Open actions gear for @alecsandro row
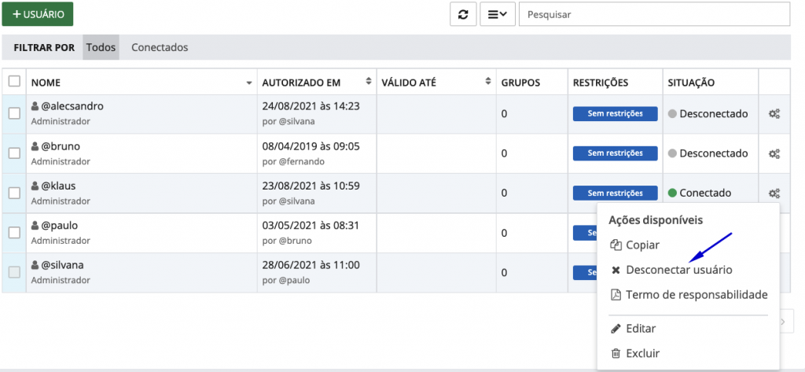The height and width of the screenshot is (372, 805). tap(774, 113)
